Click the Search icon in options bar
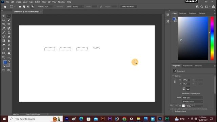 (202, 7)
